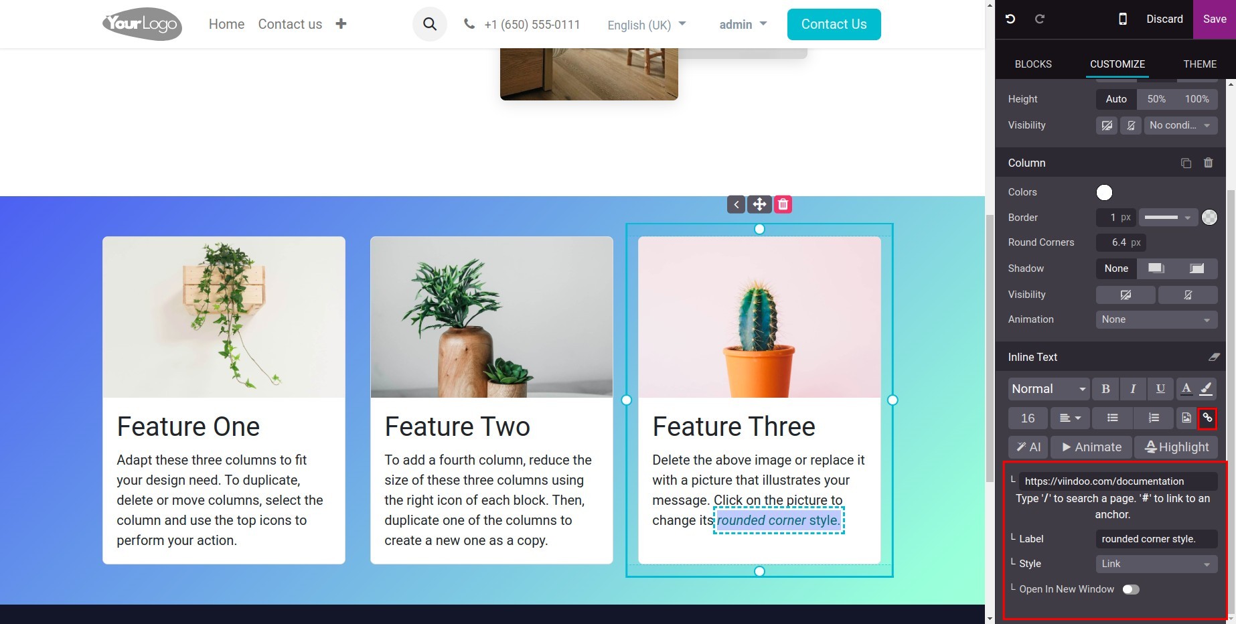Open the THEME tab
Image resolution: width=1236 pixels, height=624 pixels.
point(1199,64)
